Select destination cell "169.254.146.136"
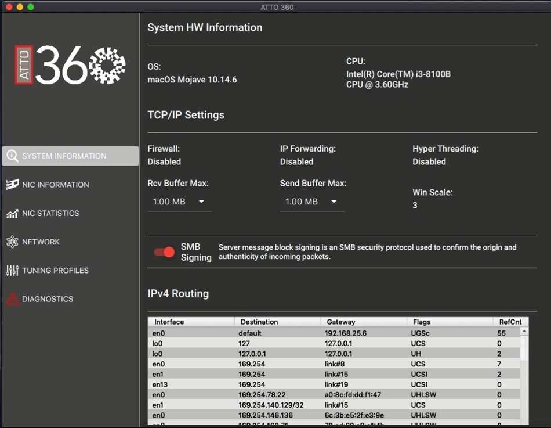This screenshot has height=428, width=551. 266,415
